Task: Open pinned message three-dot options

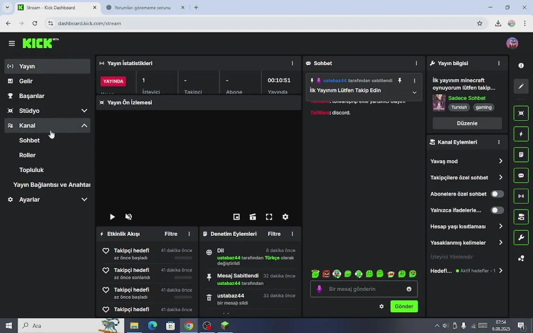Action: coord(414,80)
